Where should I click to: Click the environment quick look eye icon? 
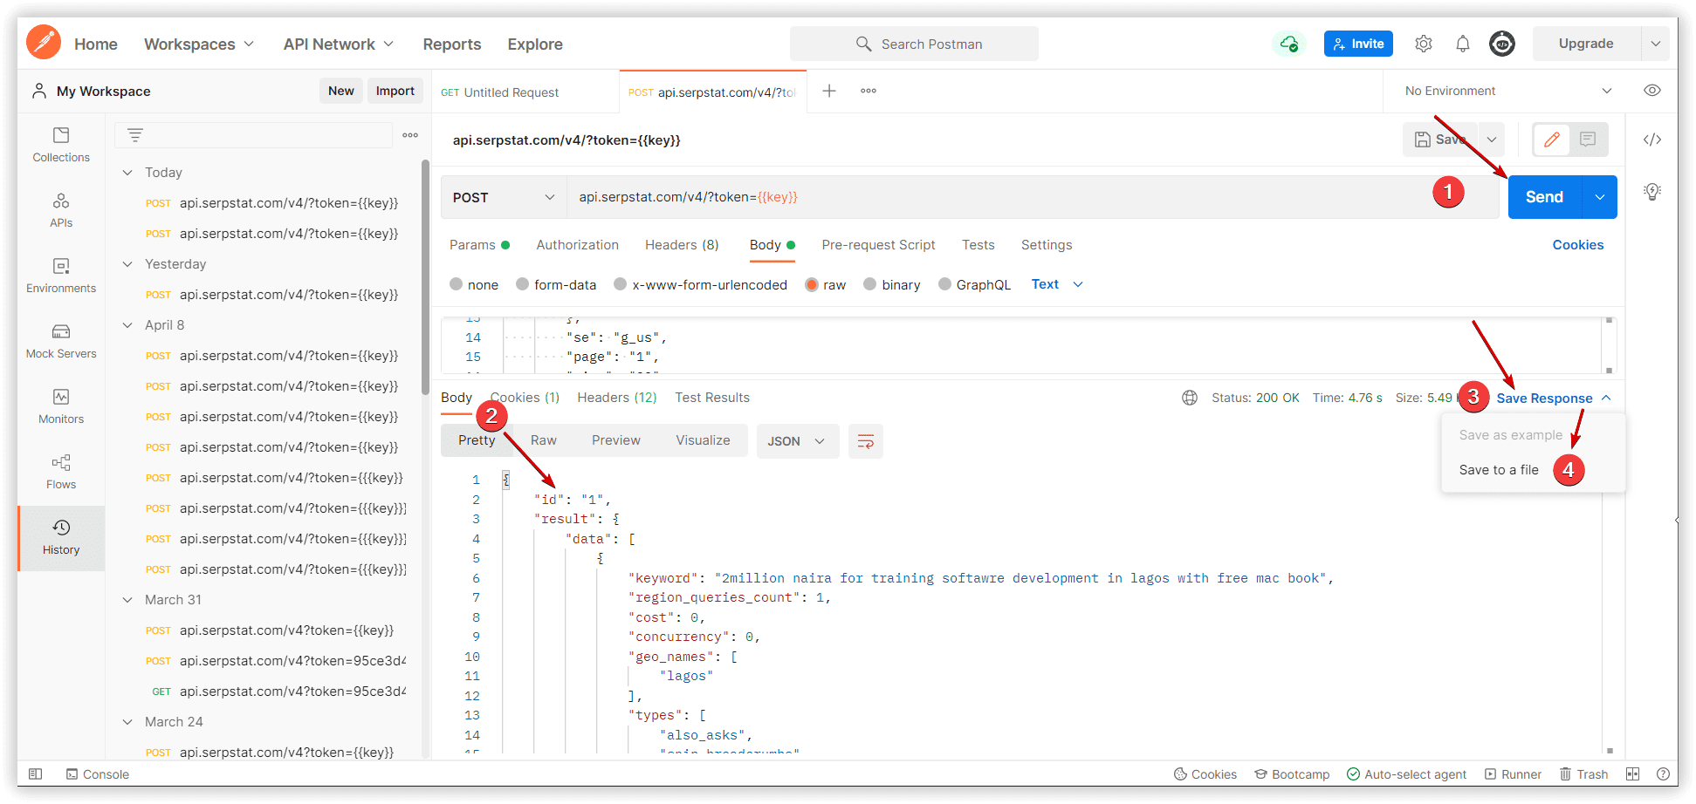point(1652,91)
